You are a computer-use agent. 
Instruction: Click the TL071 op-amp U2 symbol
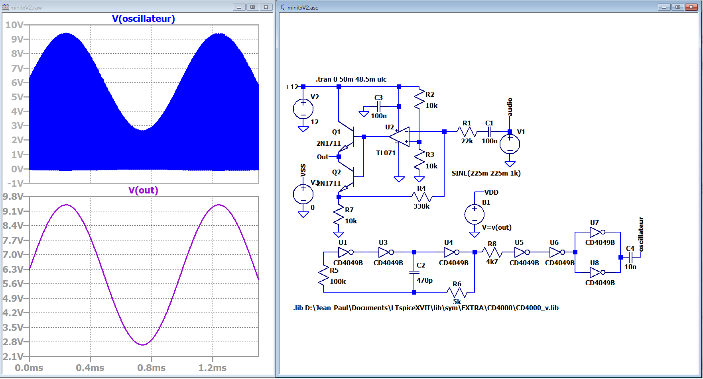400,137
